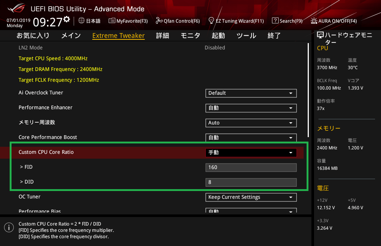
Task: Open the clock settings gear icon
Action: click(x=67, y=19)
